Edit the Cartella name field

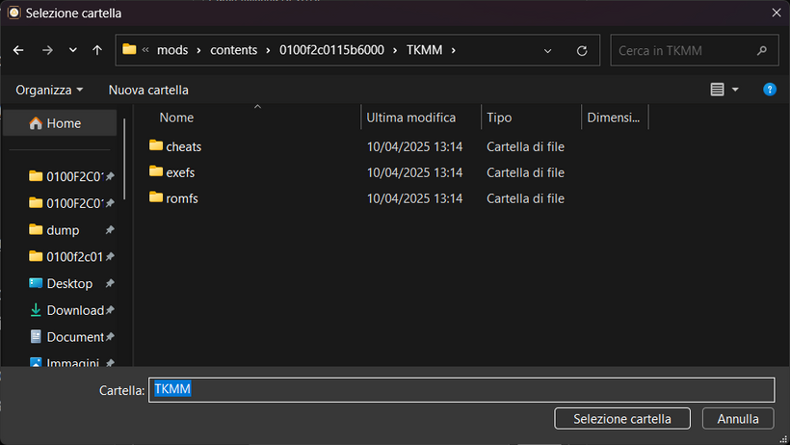pyautogui.click(x=461, y=389)
